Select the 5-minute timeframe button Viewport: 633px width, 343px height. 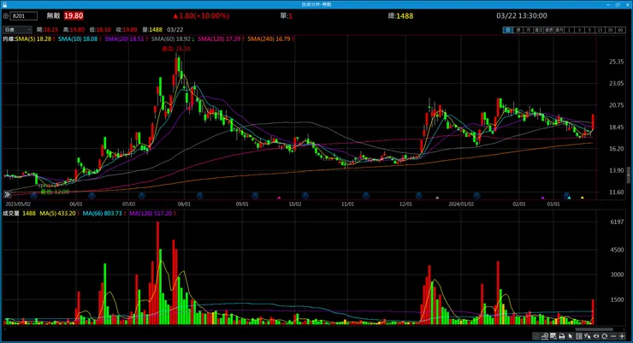(x=589, y=30)
